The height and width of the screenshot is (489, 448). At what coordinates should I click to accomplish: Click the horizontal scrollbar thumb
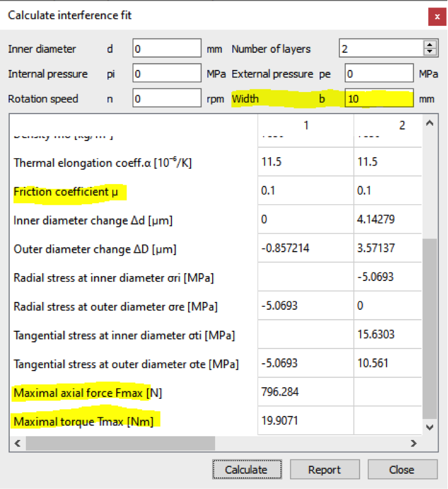point(120,442)
